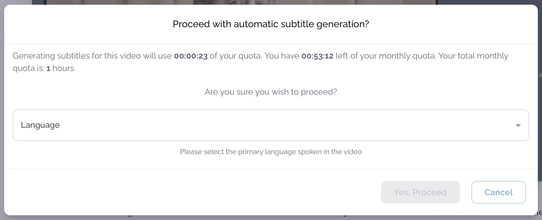This screenshot has height=220, width=542.
Task: Click 'Generating subtitles for this video' text
Action: click(76, 56)
